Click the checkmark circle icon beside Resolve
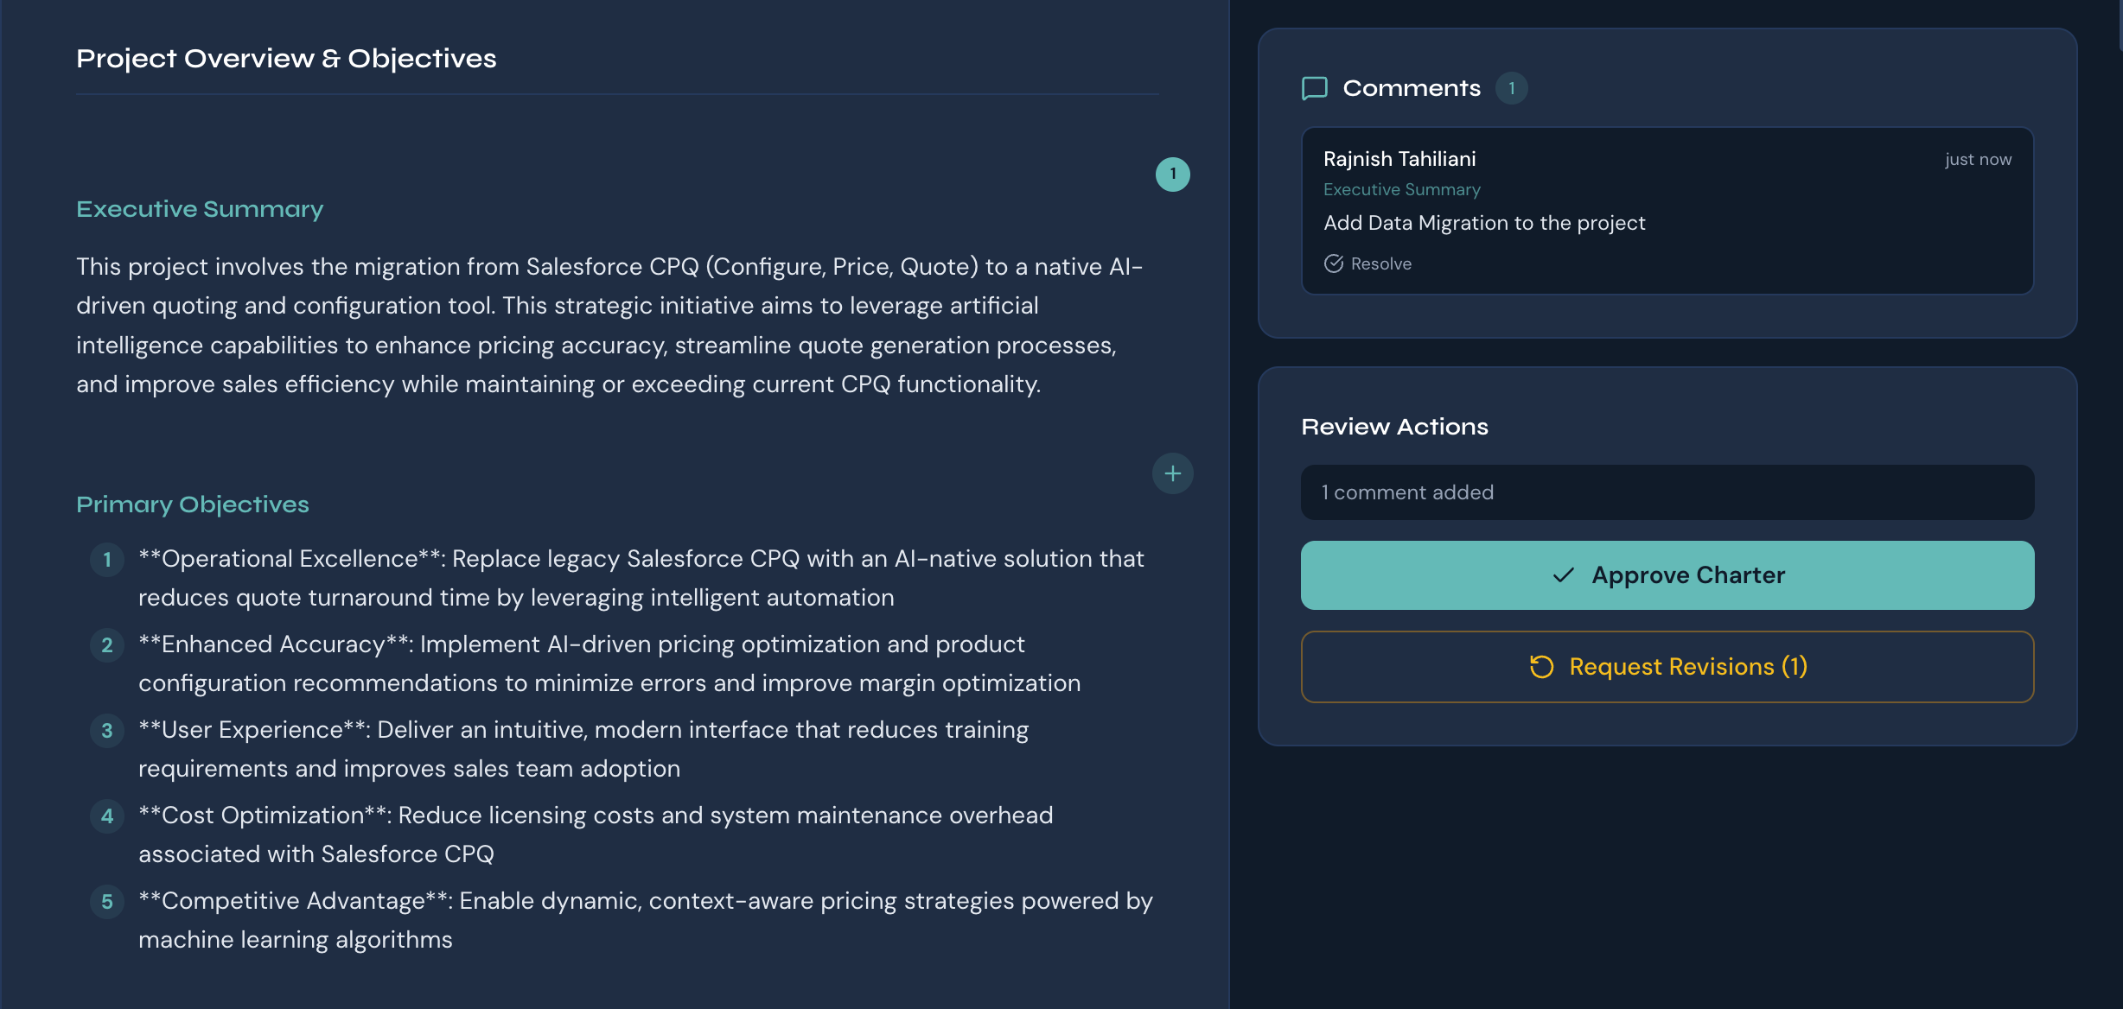The height and width of the screenshot is (1009, 2123). point(1334,263)
